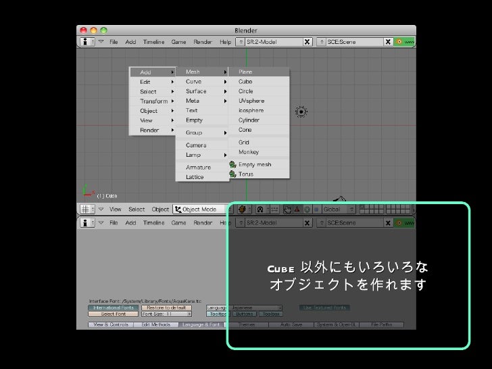Open SR:2-Model screen selector in lower header

(241, 223)
